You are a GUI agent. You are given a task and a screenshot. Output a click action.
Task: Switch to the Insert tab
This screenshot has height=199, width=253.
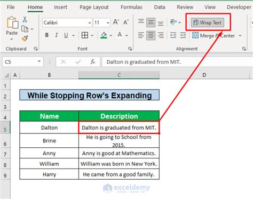60,7
